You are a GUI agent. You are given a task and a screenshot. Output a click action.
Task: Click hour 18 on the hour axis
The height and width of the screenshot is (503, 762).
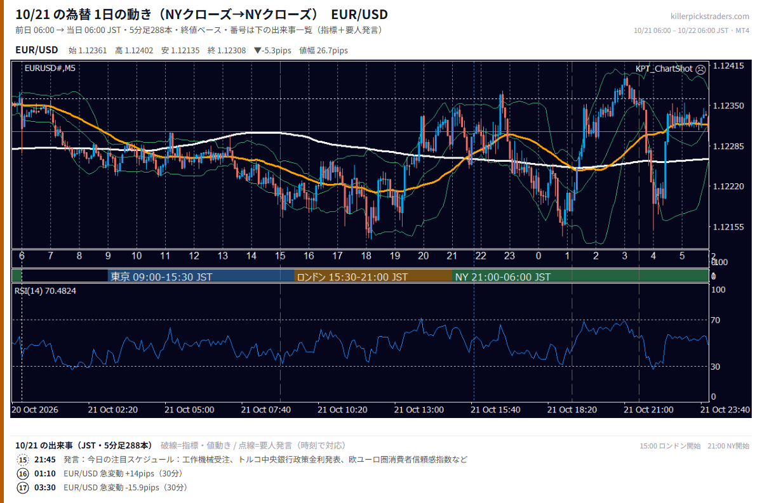pyautogui.click(x=366, y=256)
